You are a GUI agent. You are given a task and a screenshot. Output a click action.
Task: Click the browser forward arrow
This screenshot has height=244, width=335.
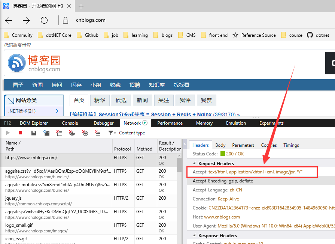pyautogui.click(x=26, y=20)
